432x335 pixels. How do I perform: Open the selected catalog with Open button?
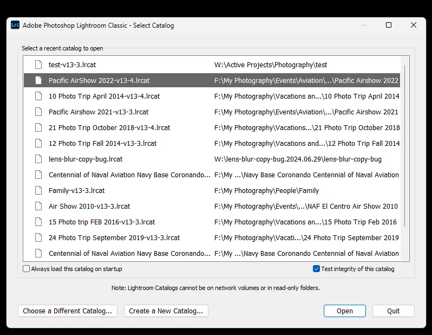point(345,311)
